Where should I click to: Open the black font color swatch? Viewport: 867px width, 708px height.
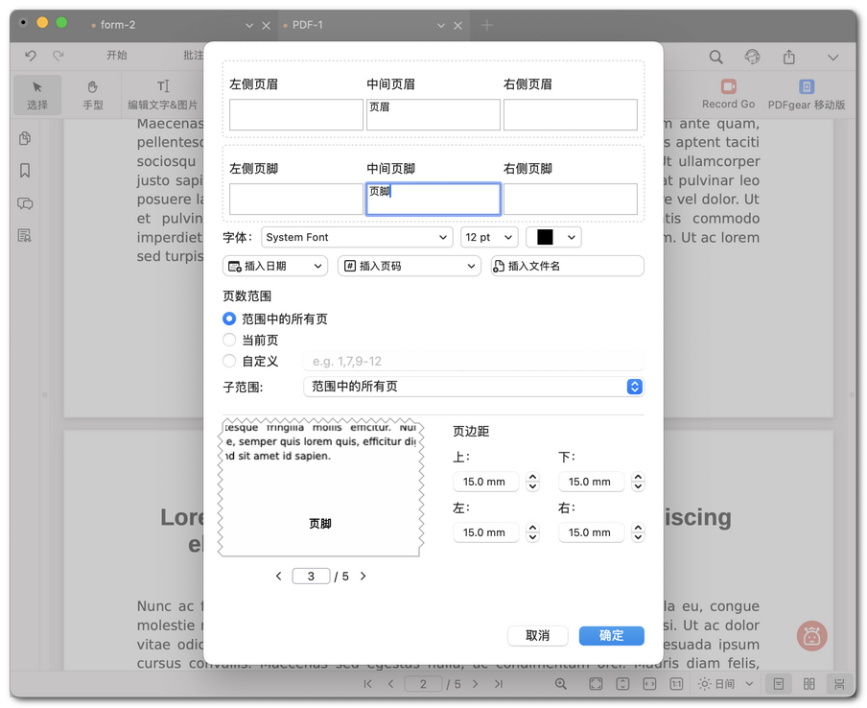tap(553, 237)
